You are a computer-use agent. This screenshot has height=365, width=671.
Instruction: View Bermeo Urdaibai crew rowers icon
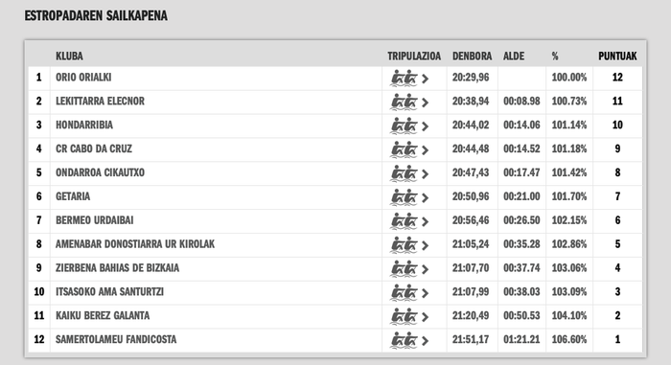(404, 221)
